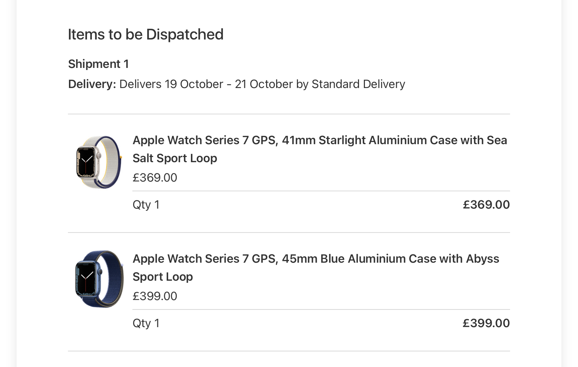Image resolution: width=578 pixels, height=367 pixels.
Task: Select the 45mm Blue Aluminium Case product title
Action: [x=316, y=268]
